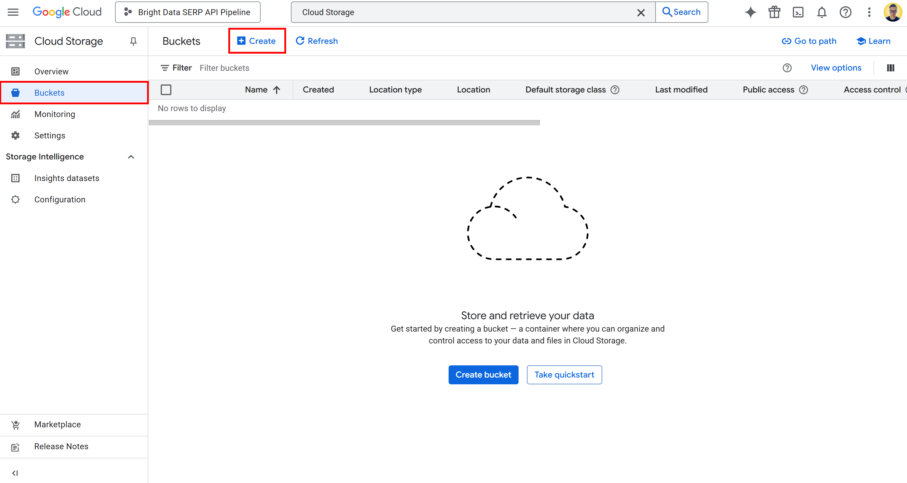907x483 pixels.
Task: Open Insights datasets in the sidebar
Action: tap(67, 178)
